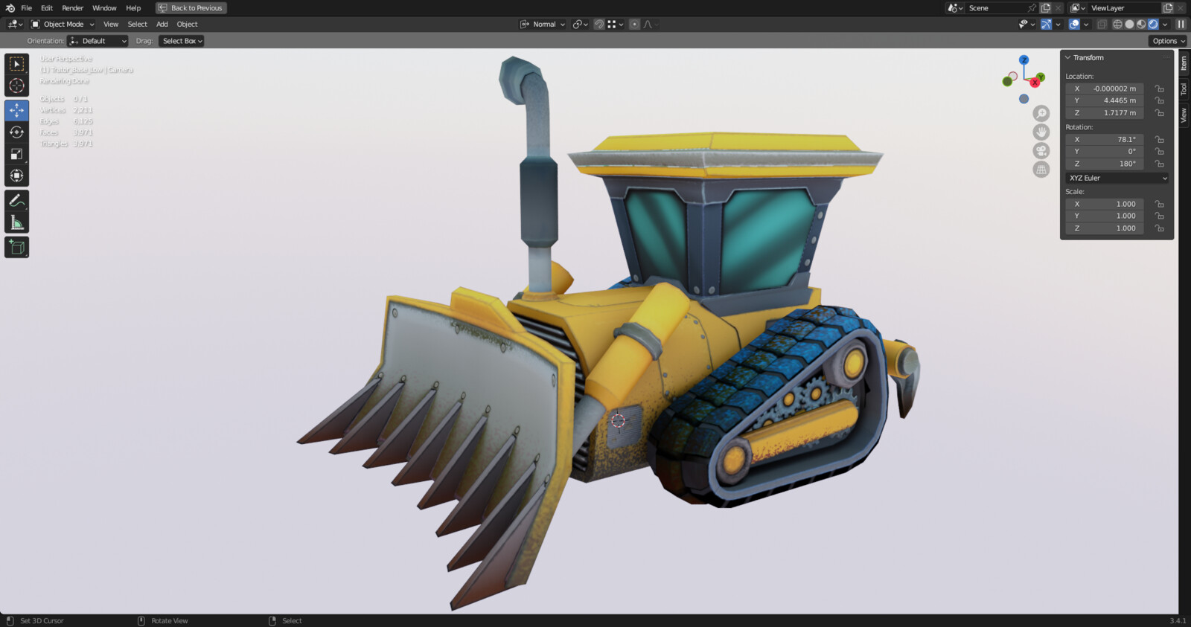Click the red X axis on navigation gizmo
The image size is (1191, 627).
pos(1035,83)
